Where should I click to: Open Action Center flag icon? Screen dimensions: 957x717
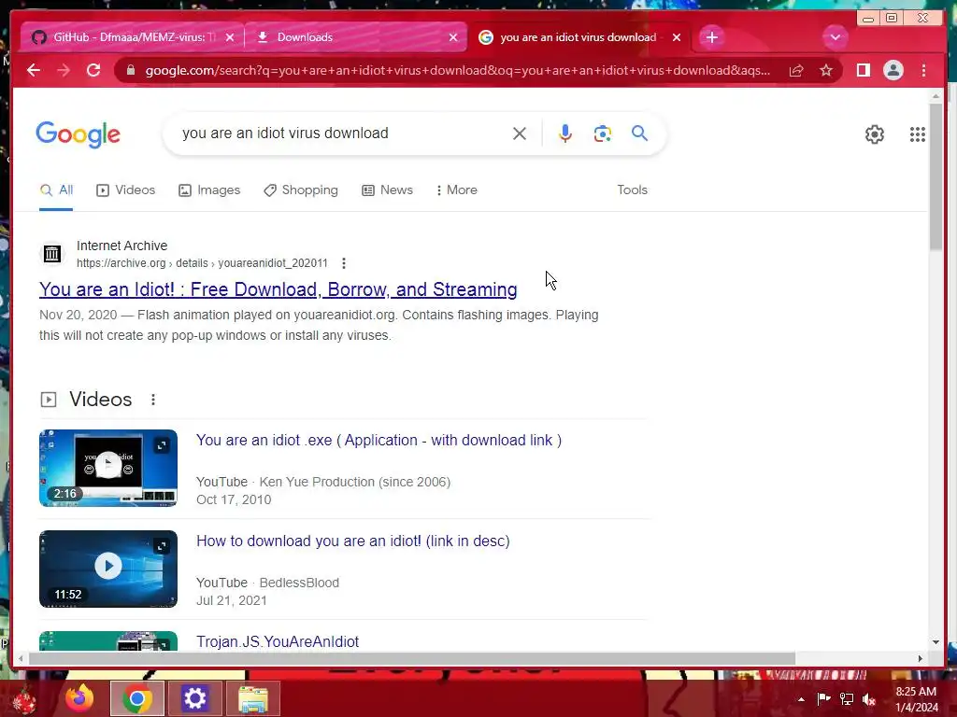click(823, 698)
